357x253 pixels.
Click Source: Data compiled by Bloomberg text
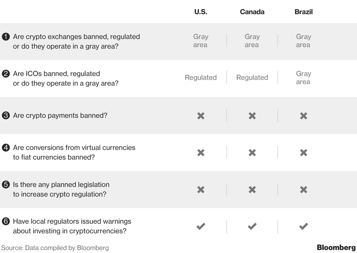click(55, 248)
